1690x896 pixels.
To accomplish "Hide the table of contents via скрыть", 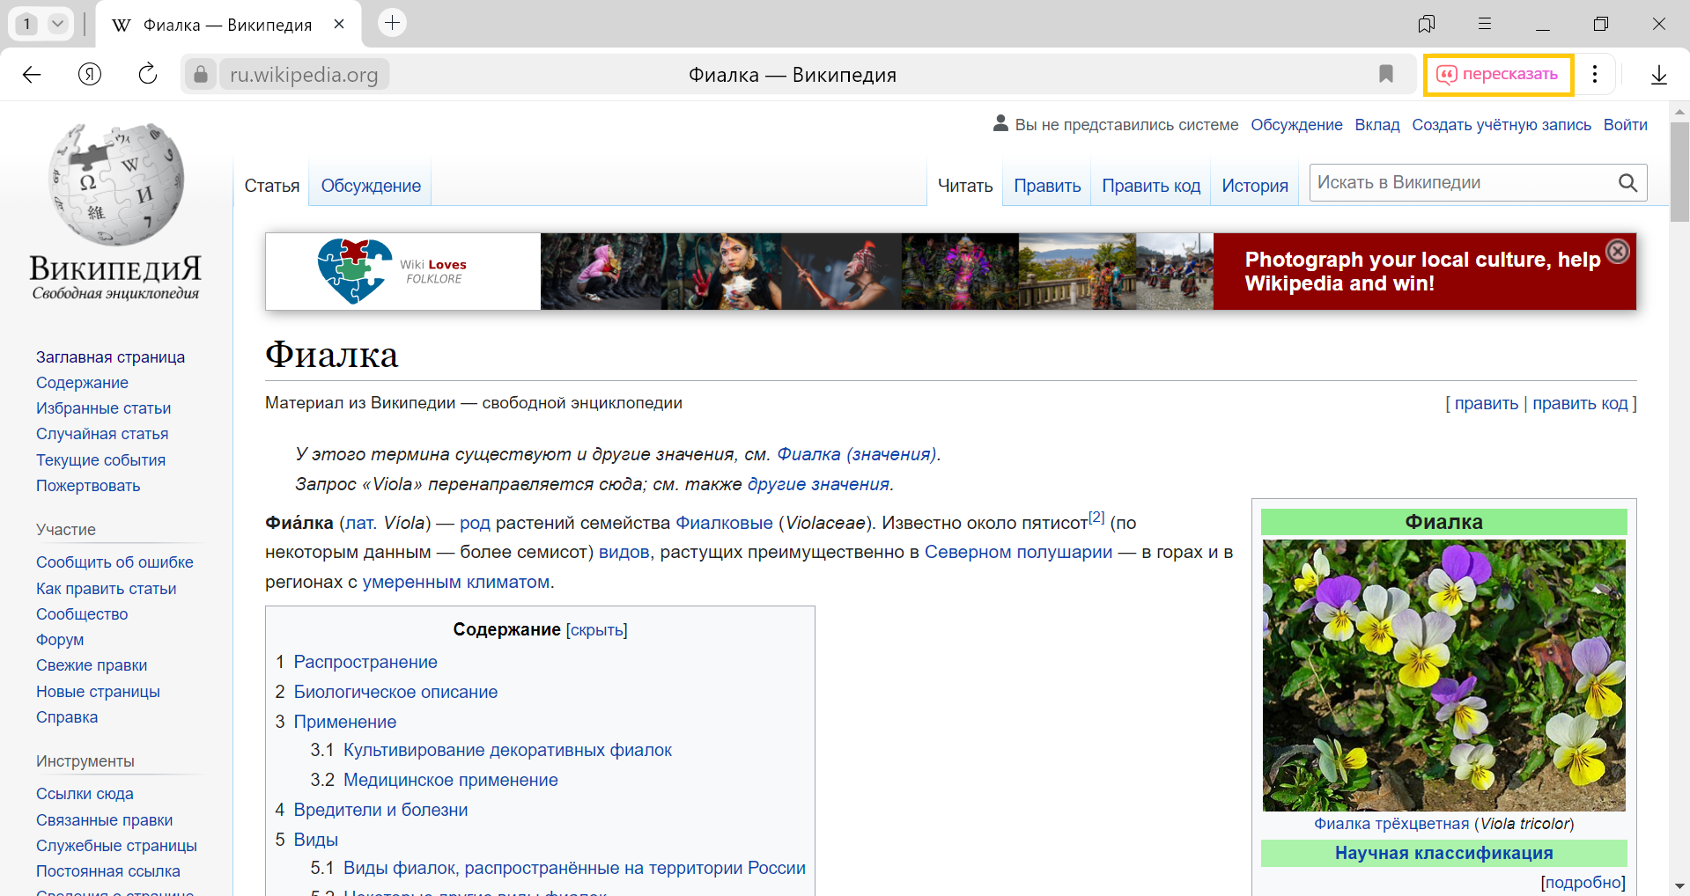I will pyautogui.click(x=597, y=630).
